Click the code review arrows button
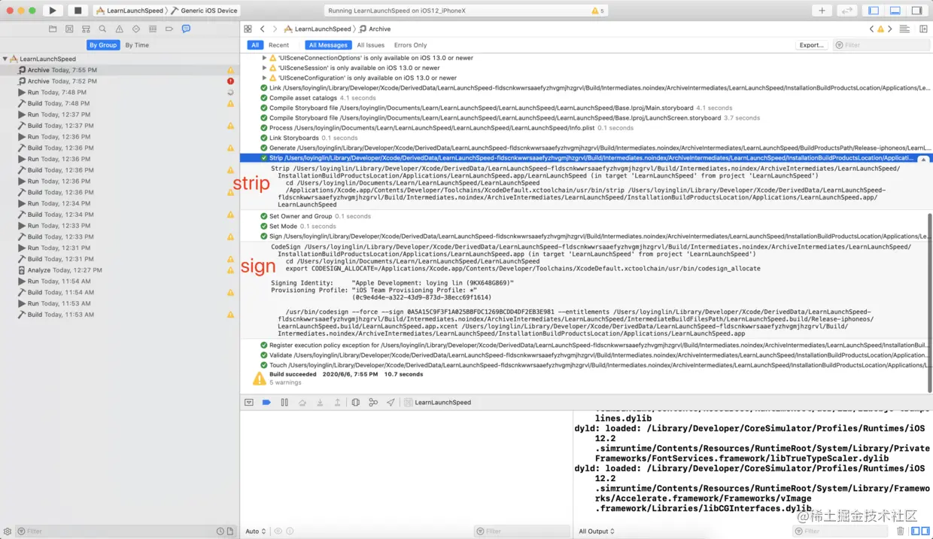 [x=846, y=11]
